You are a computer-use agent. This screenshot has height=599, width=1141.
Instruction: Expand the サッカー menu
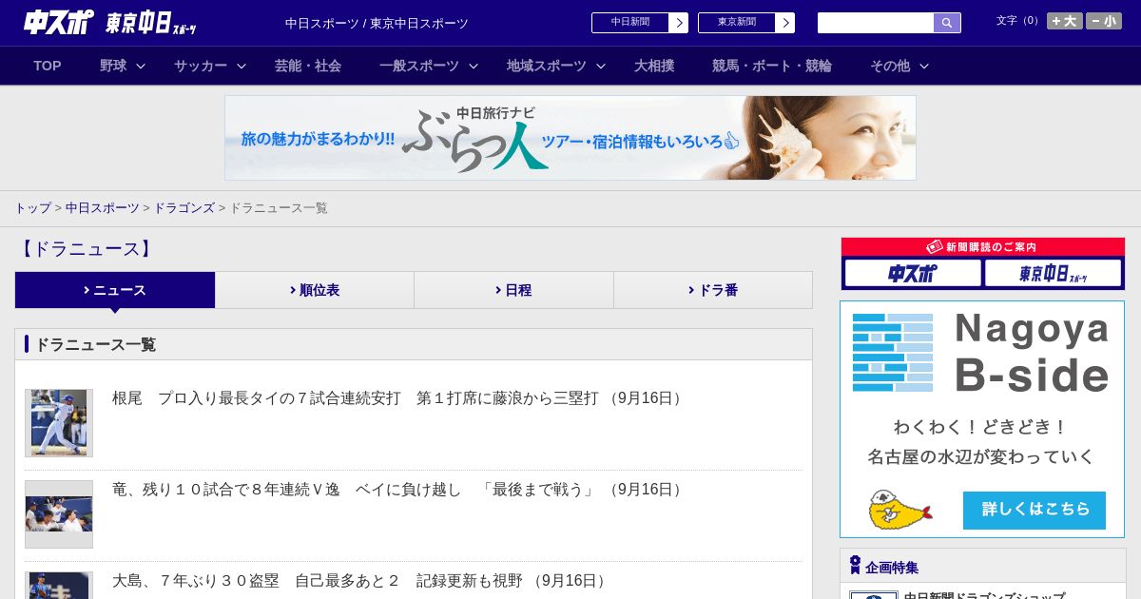pos(210,66)
